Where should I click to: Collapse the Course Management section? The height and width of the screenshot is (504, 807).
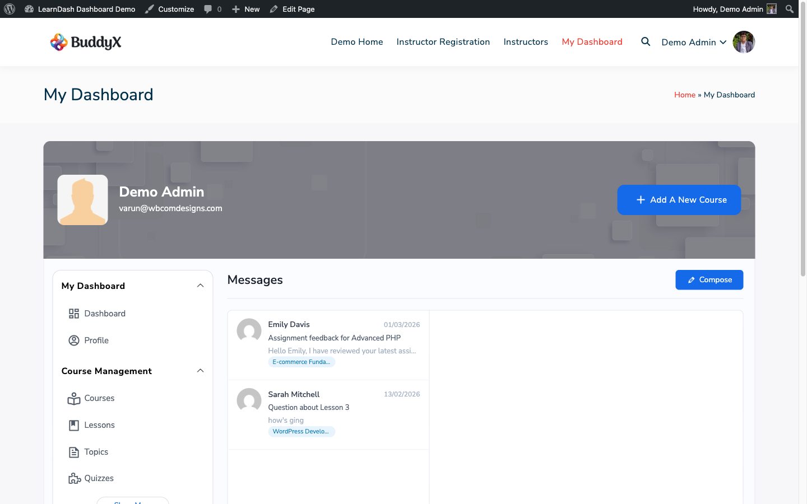coord(200,370)
